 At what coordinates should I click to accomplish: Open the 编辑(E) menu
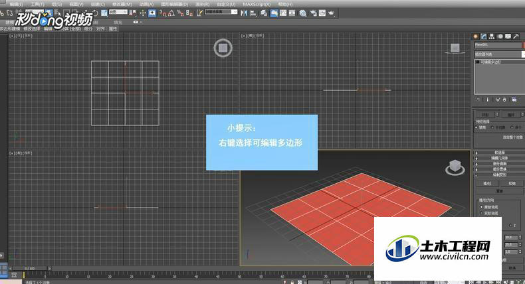pos(16,5)
